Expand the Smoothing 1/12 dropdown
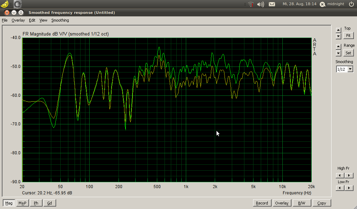Viewport: 357px width, 209px height. pos(350,69)
